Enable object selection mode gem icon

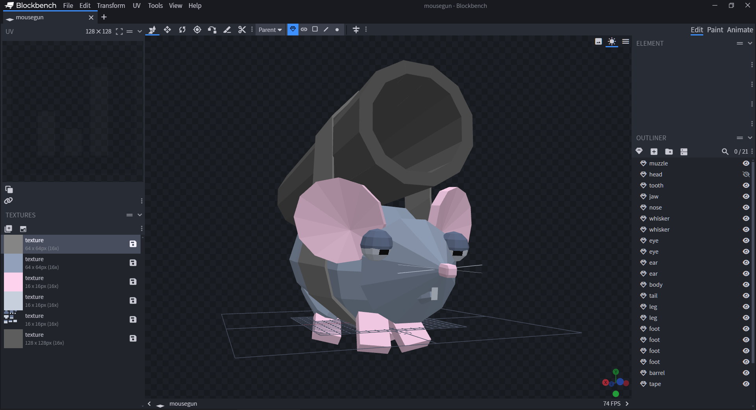[x=293, y=30]
